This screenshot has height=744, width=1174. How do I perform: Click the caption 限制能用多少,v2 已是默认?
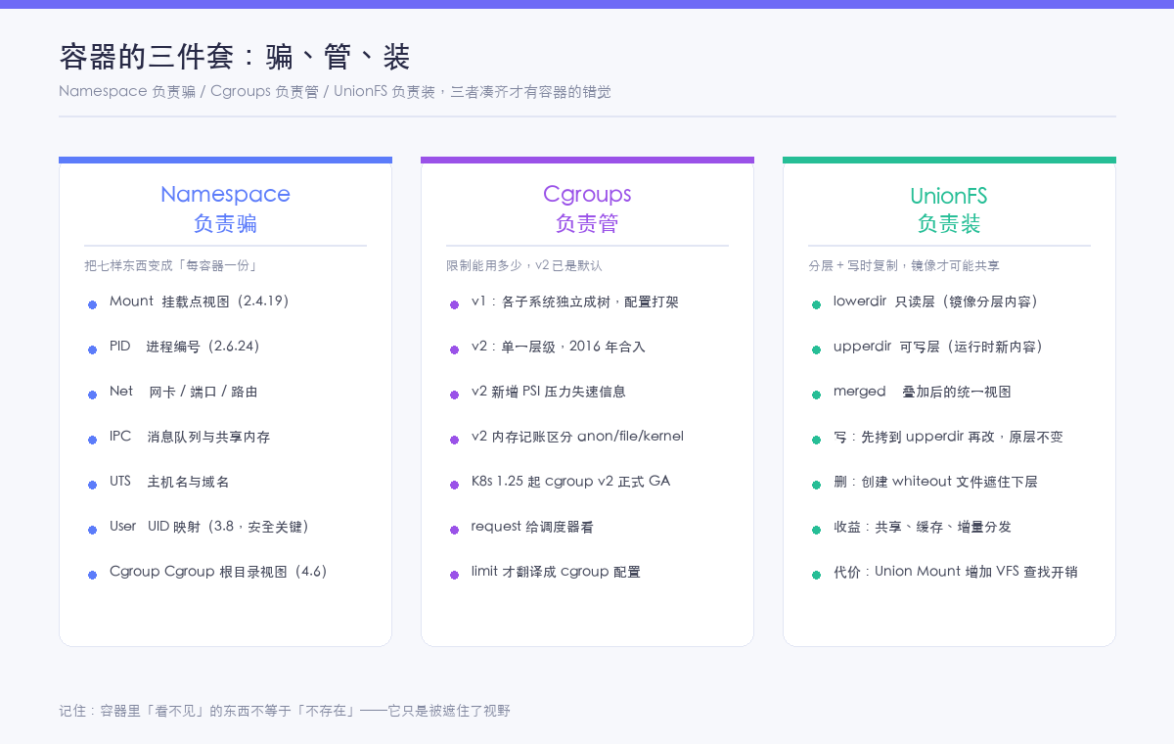524,265
